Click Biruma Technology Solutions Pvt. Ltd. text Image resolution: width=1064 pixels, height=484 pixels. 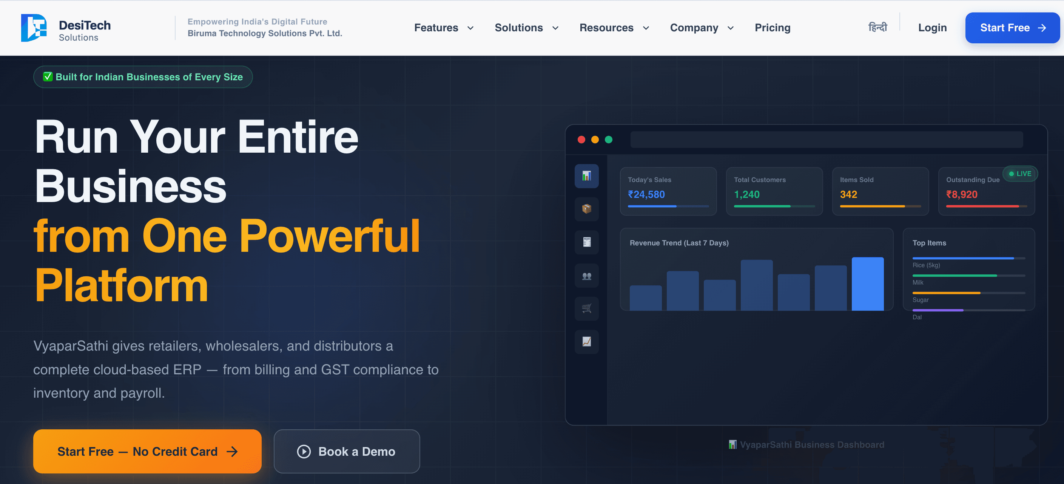(265, 34)
